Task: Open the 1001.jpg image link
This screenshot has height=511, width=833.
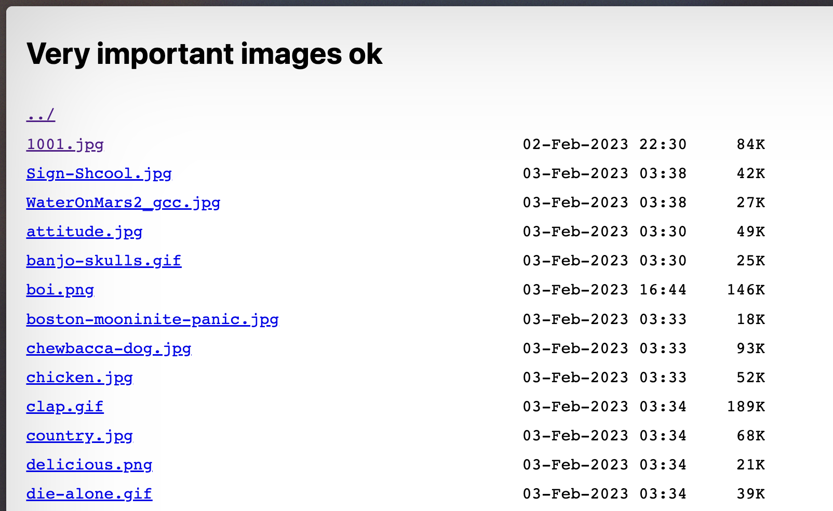Action: (65, 144)
